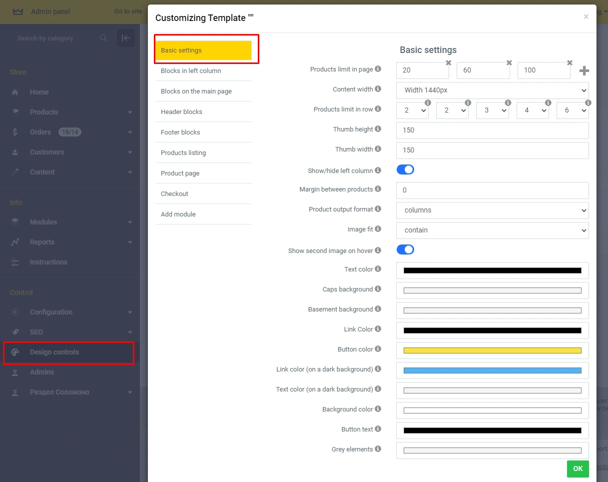Open the Product output format dropdown

pyautogui.click(x=492, y=210)
